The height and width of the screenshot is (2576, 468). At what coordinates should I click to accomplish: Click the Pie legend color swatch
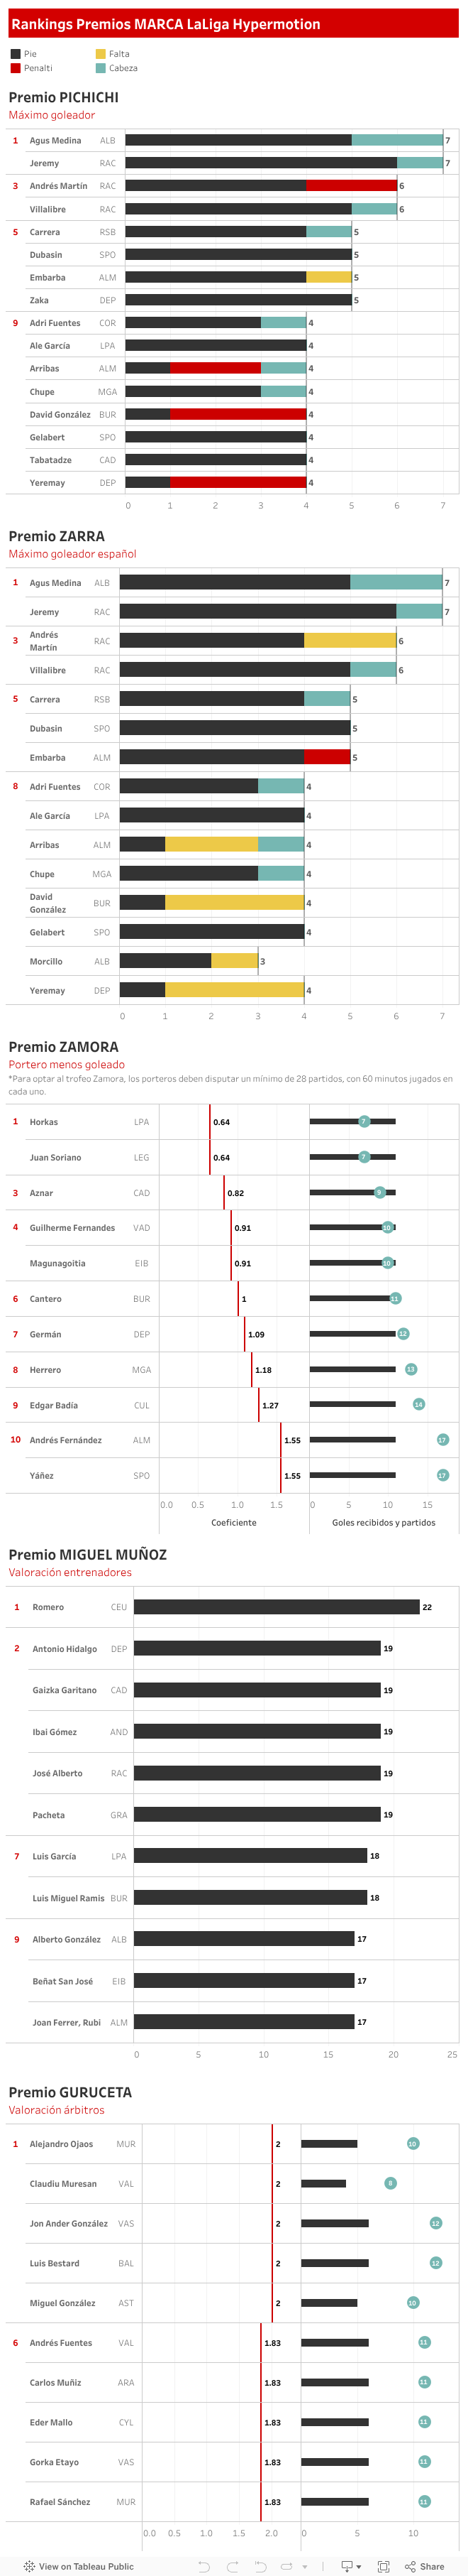point(15,54)
